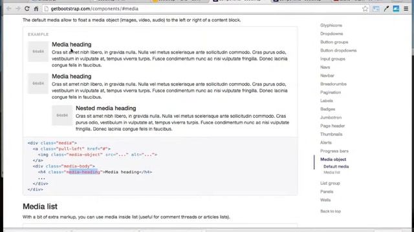Open Pagination sidebar link
The height and width of the screenshot is (232, 414).
point(331,92)
